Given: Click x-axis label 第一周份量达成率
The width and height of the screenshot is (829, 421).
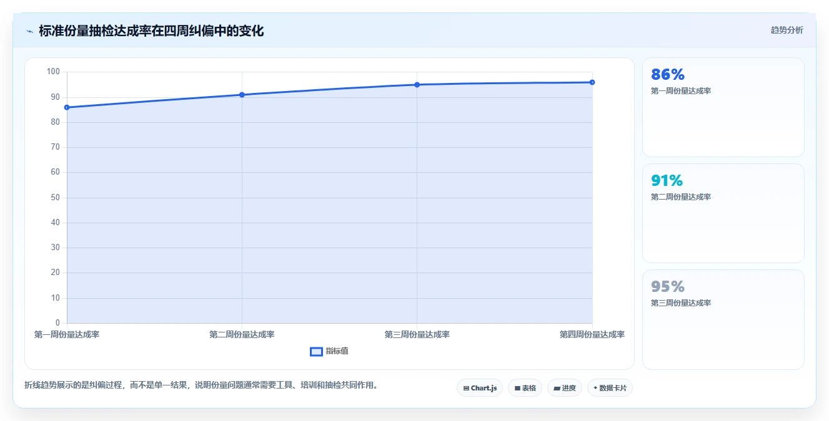Looking at the screenshot, I should [67, 334].
